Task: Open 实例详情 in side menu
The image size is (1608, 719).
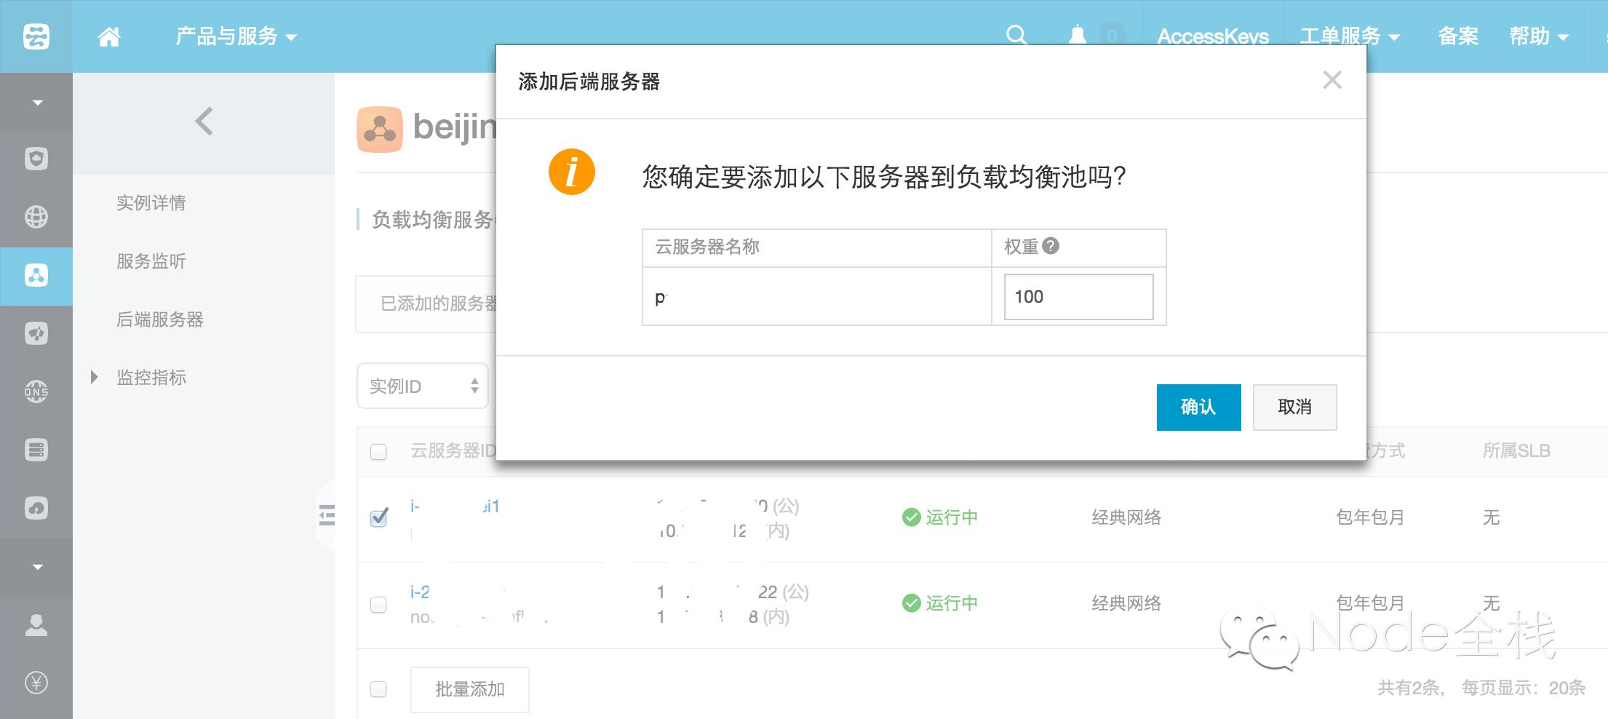Action: click(151, 202)
